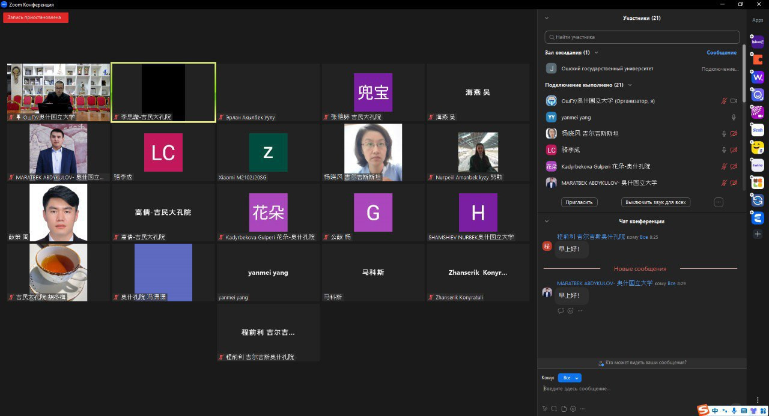Open the 'Кому: Все' recipient dropdown
The width and height of the screenshot is (769, 416).
pyautogui.click(x=570, y=378)
